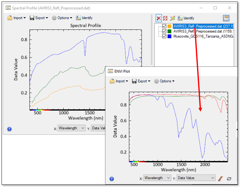This screenshot has width=240, height=187.
Task: Click the blue Muscovite color swatch
Action: (170, 36)
